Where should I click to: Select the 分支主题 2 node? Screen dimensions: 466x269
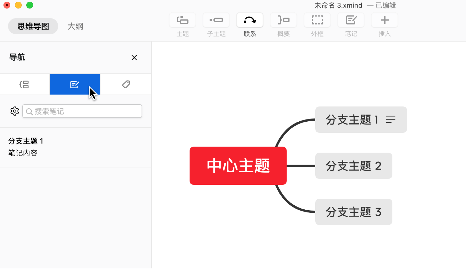coord(354,166)
